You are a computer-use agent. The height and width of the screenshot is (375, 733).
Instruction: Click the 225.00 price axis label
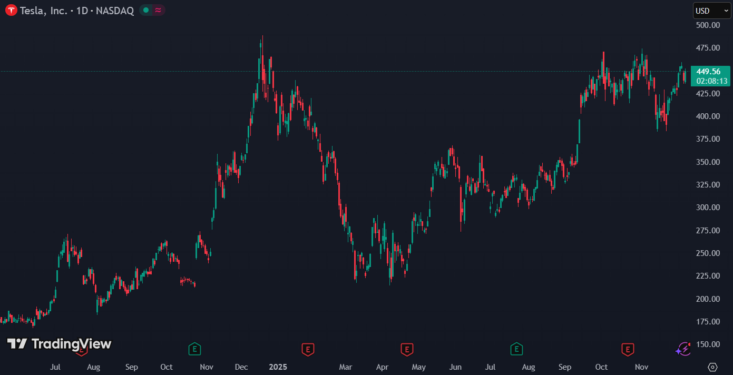pos(708,276)
